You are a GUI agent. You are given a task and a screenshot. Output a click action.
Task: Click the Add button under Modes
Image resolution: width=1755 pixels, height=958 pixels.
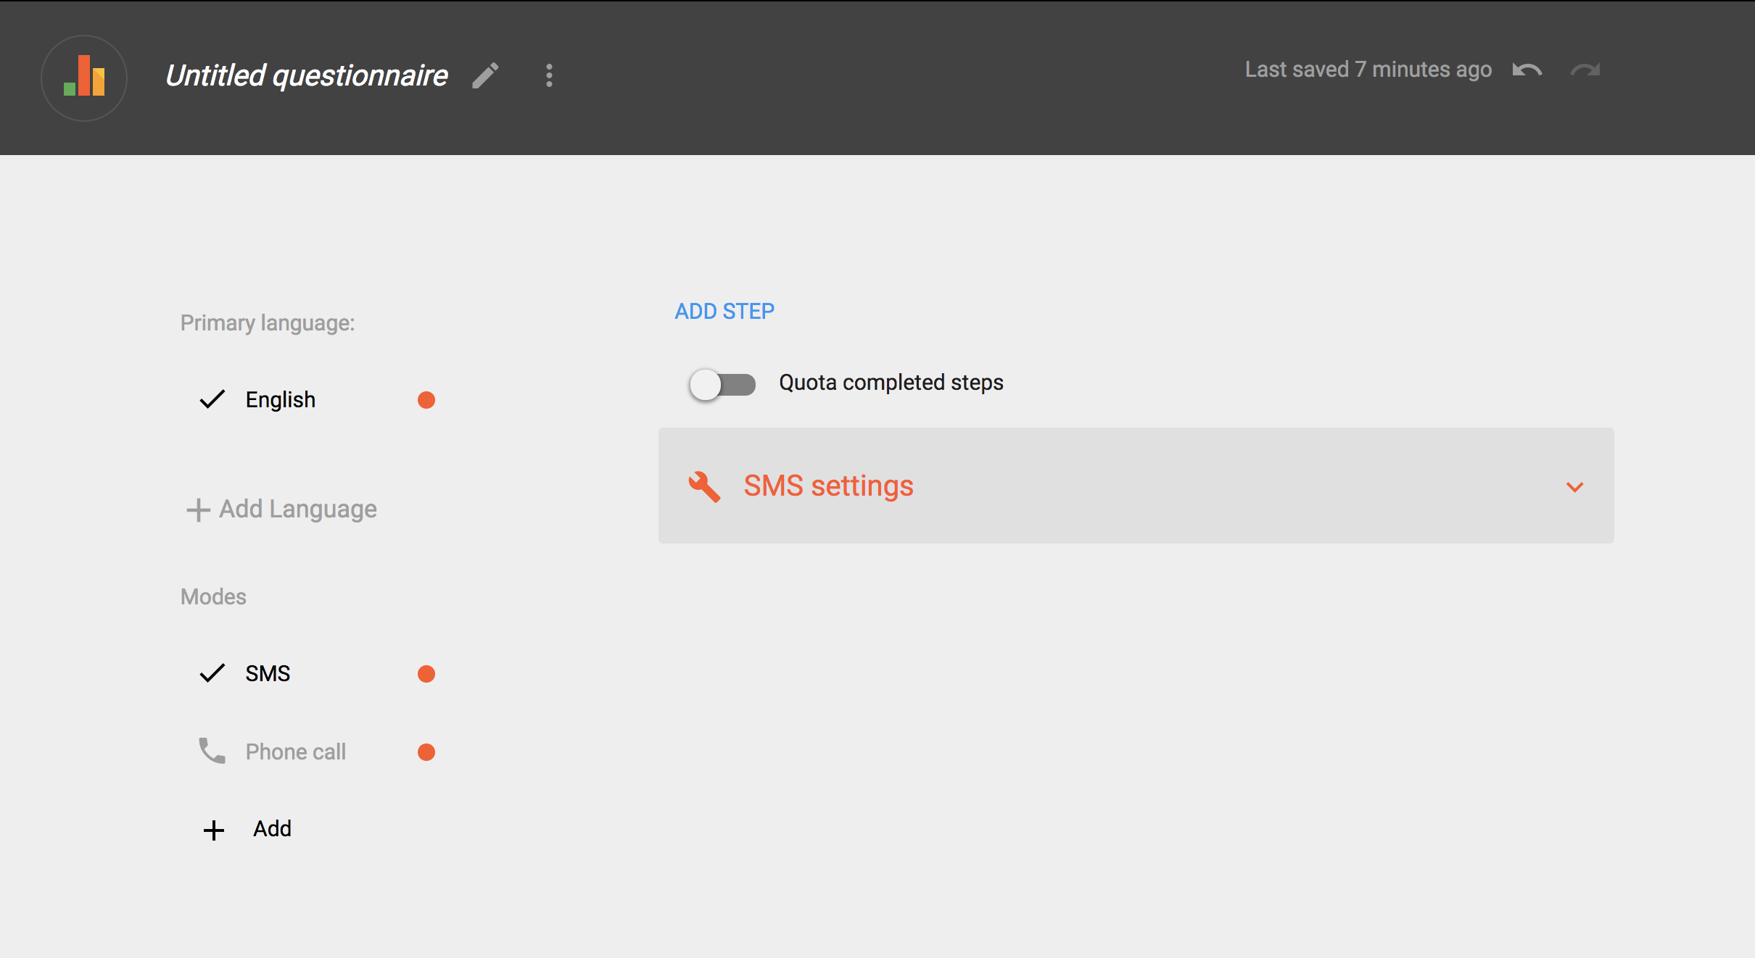(x=271, y=828)
